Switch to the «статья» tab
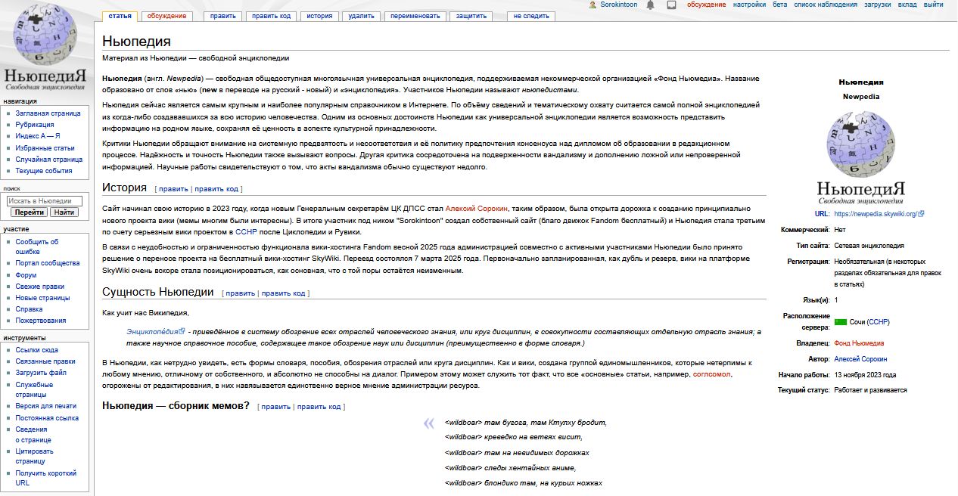Screen dimensions: 958x496 tap(120, 16)
